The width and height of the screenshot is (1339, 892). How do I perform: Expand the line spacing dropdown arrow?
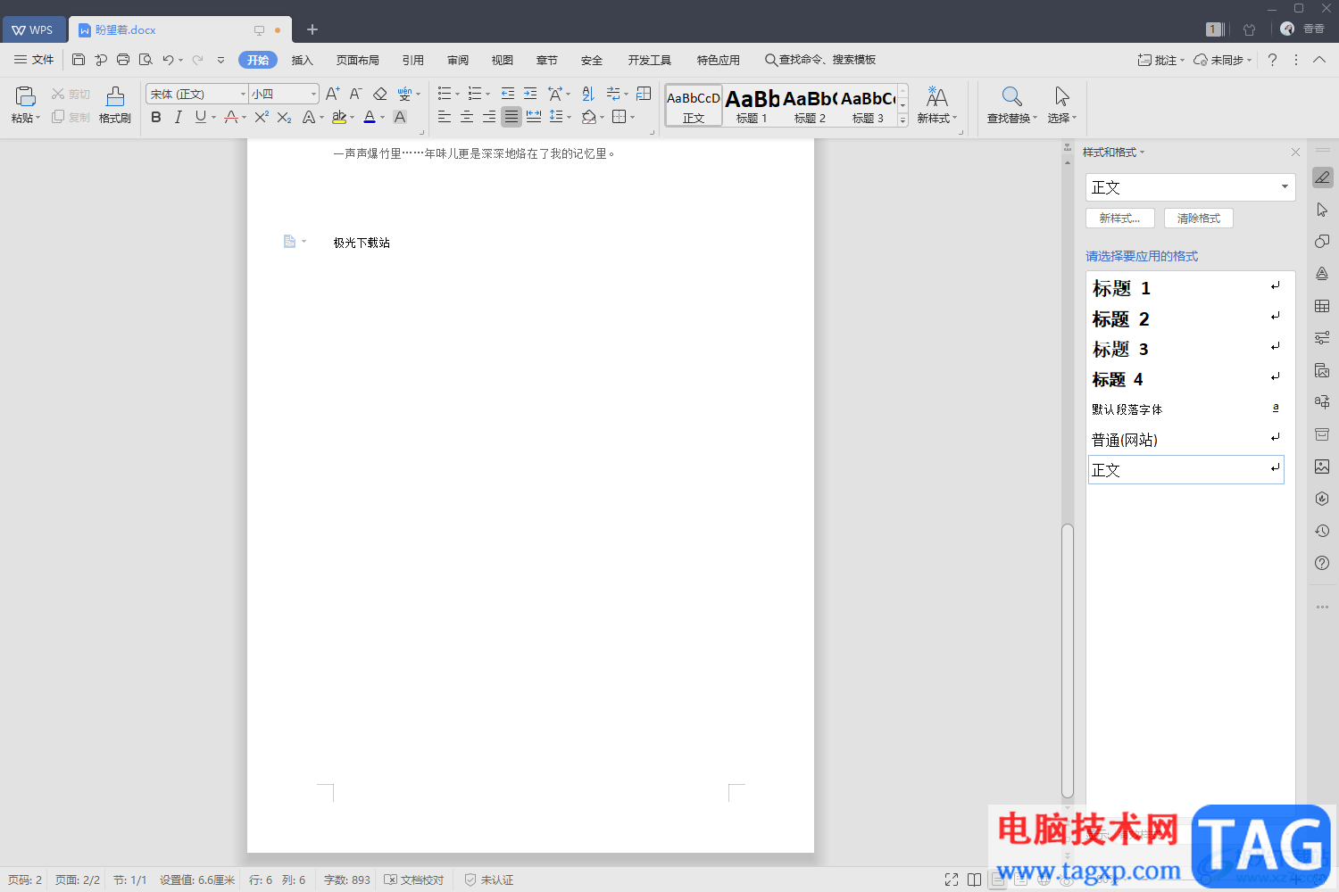(569, 117)
